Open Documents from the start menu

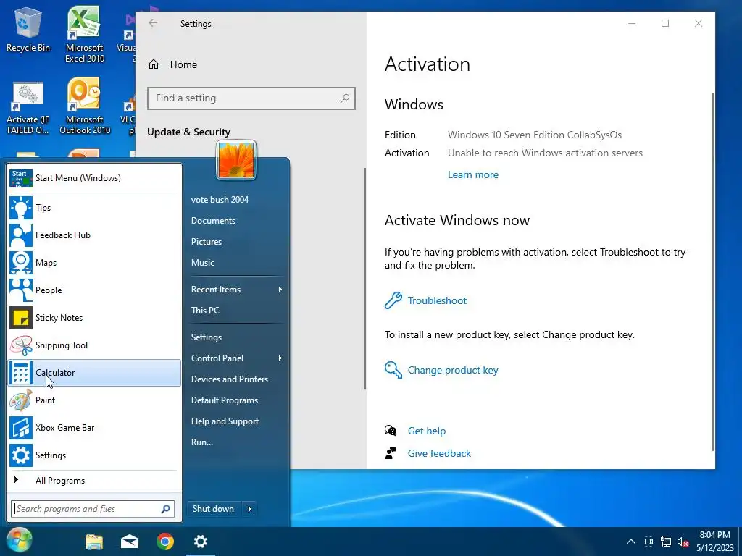[x=213, y=221]
